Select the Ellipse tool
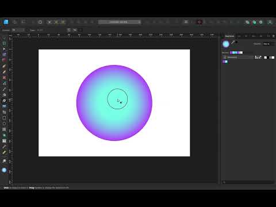 coord(4,124)
